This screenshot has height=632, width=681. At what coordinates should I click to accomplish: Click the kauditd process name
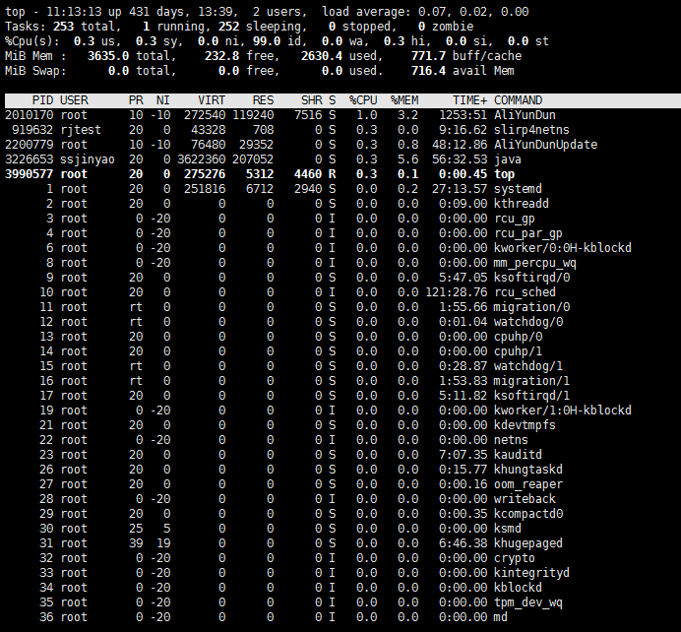518,455
